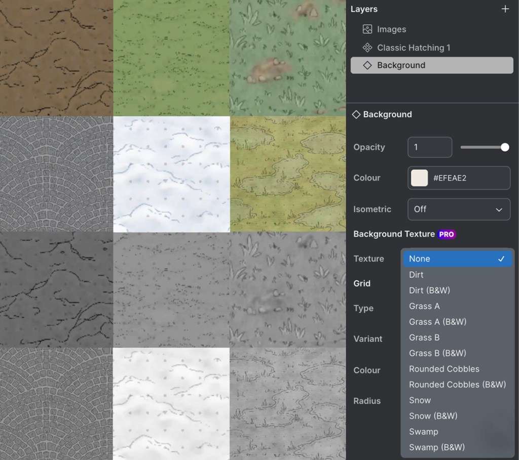Click the #EFEAE2 colour hex field
The image size is (519, 460).
(466, 178)
